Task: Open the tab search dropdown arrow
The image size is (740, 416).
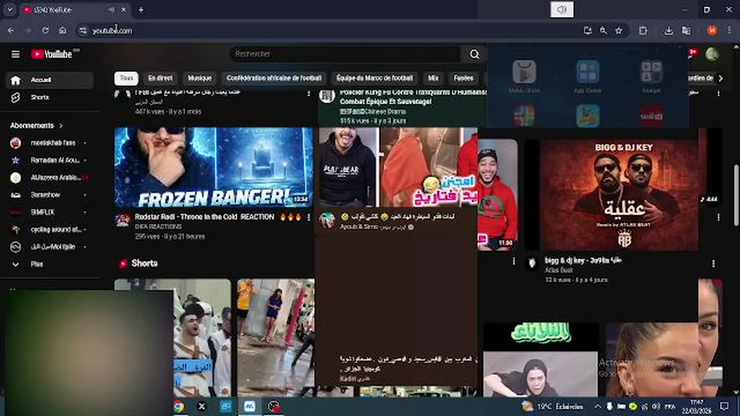Action: pos(9,10)
